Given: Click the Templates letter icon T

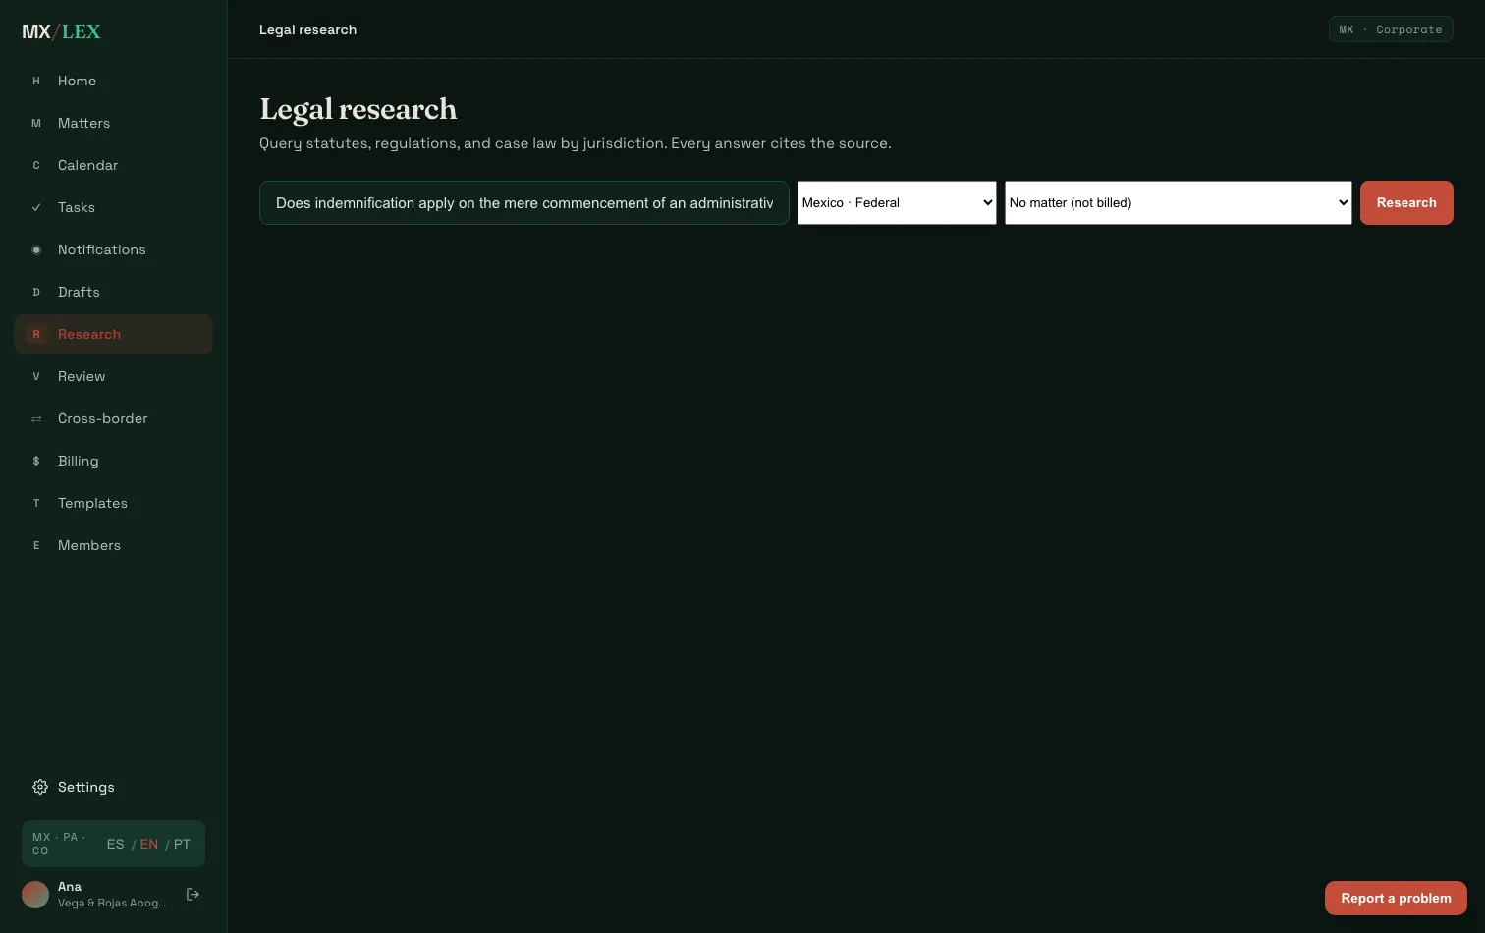Looking at the screenshot, I should pyautogui.click(x=36, y=503).
